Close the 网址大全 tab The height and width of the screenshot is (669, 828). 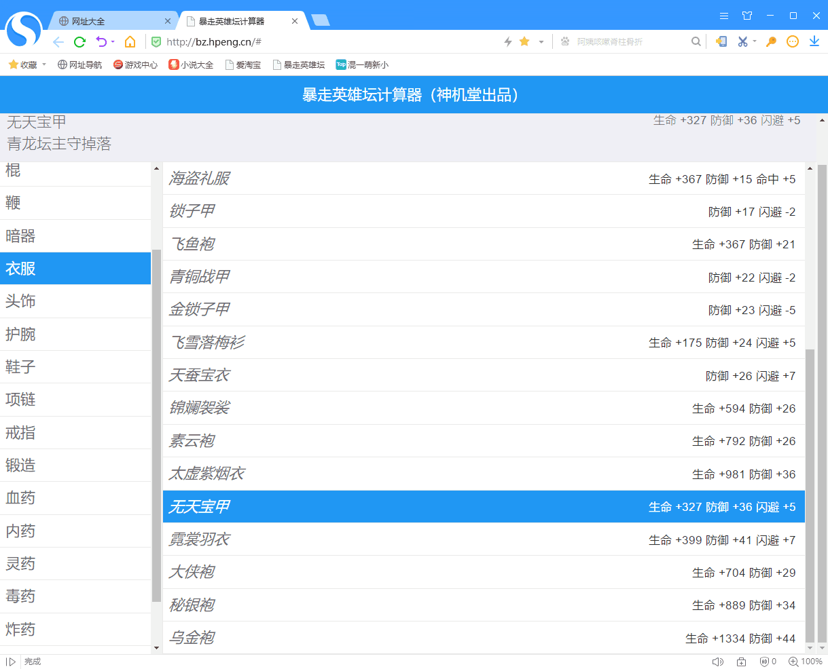[168, 21]
